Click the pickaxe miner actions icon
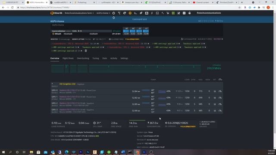The width and height of the screenshot is (276, 155). tap(163, 13)
